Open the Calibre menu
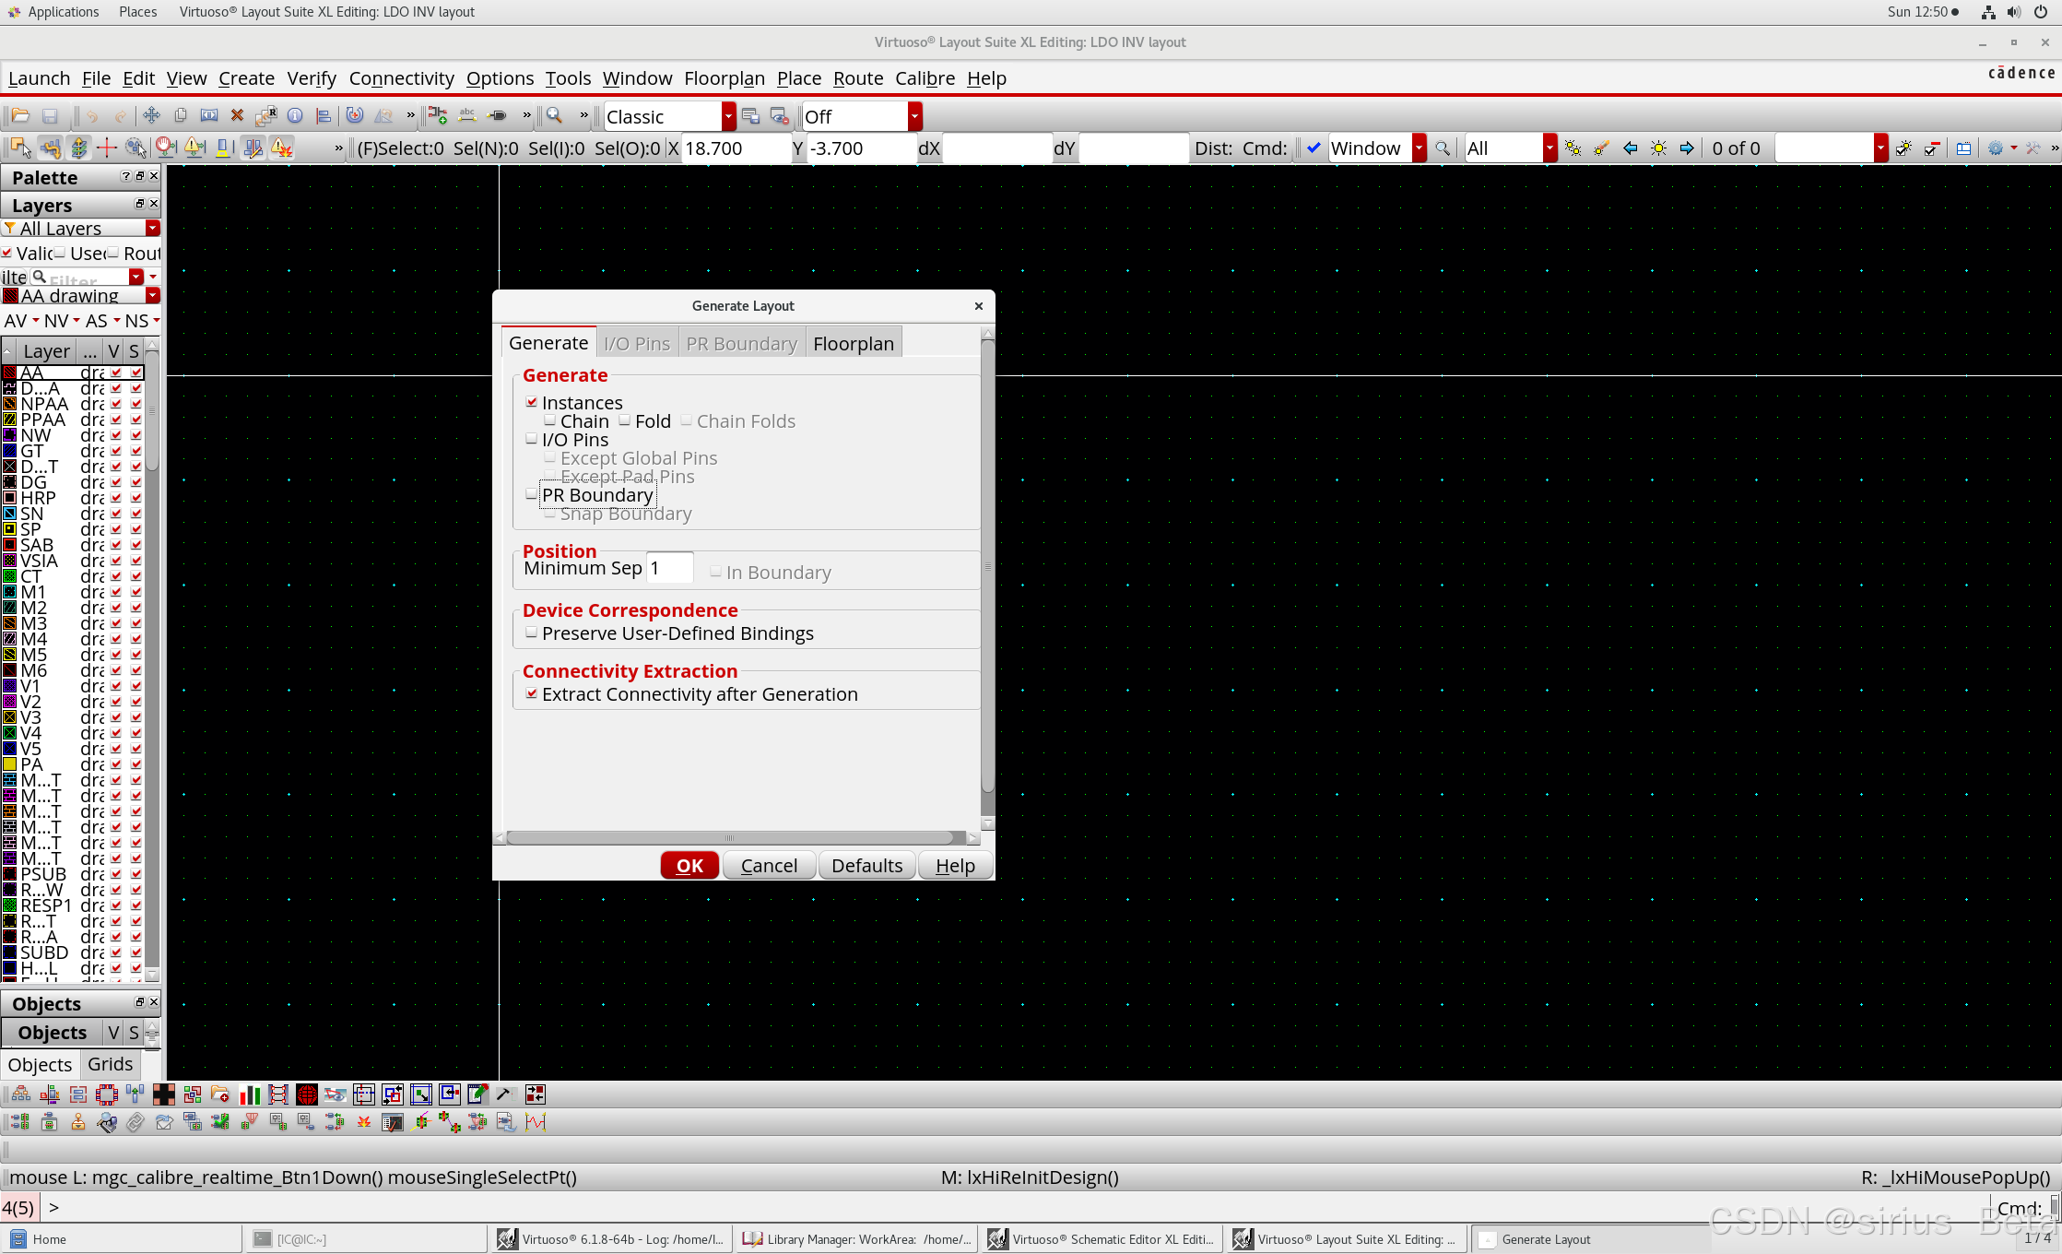2062x1254 pixels. click(x=925, y=78)
